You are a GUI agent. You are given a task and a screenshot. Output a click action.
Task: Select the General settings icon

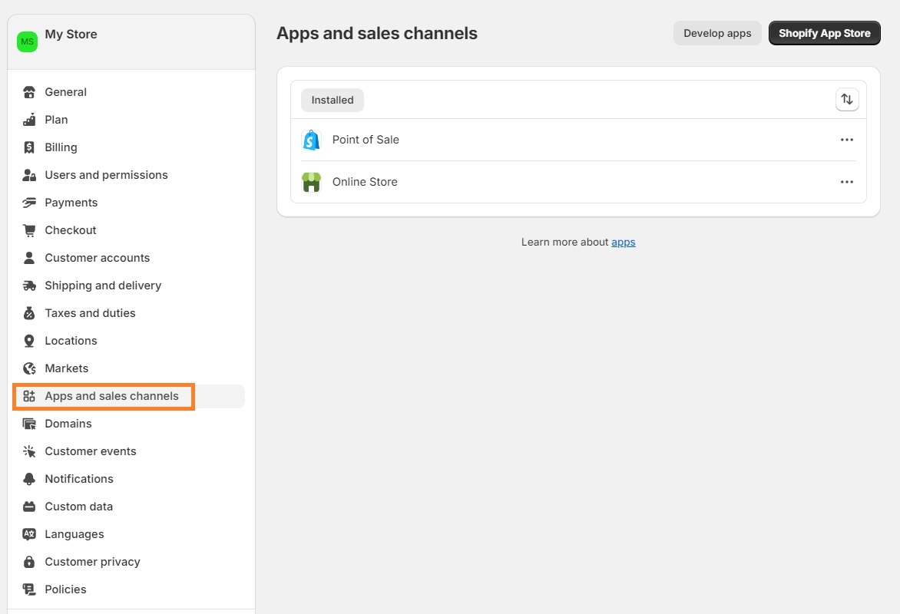coord(29,91)
